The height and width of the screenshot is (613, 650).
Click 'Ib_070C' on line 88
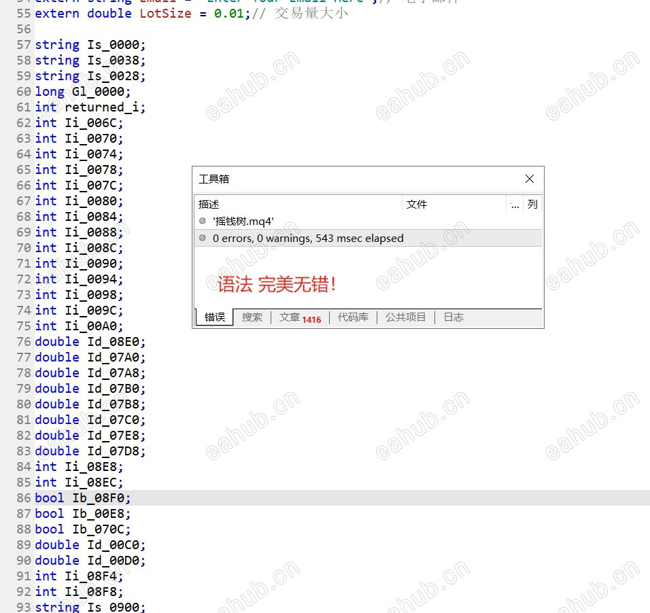tap(98, 529)
